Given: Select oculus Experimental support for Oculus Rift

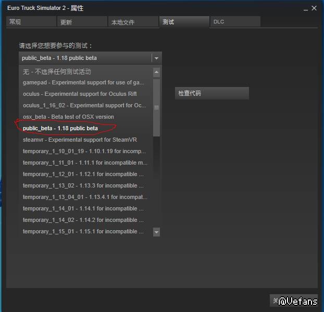Looking at the screenshot, I should point(86,94).
